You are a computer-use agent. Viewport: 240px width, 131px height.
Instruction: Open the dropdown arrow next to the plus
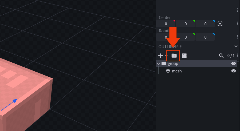coord(166,56)
